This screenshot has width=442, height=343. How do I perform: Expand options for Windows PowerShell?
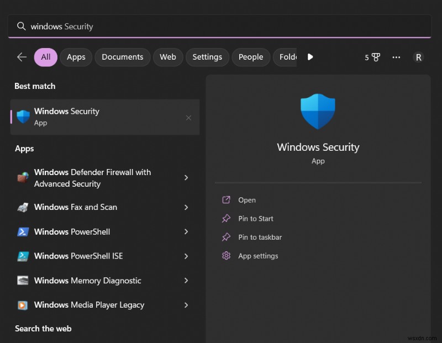186,231
